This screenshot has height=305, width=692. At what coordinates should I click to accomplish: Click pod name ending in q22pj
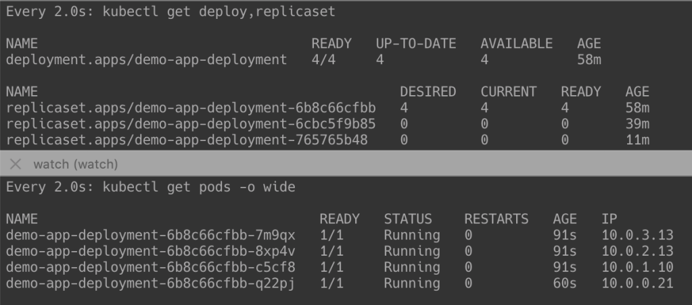(x=150, y=283)
